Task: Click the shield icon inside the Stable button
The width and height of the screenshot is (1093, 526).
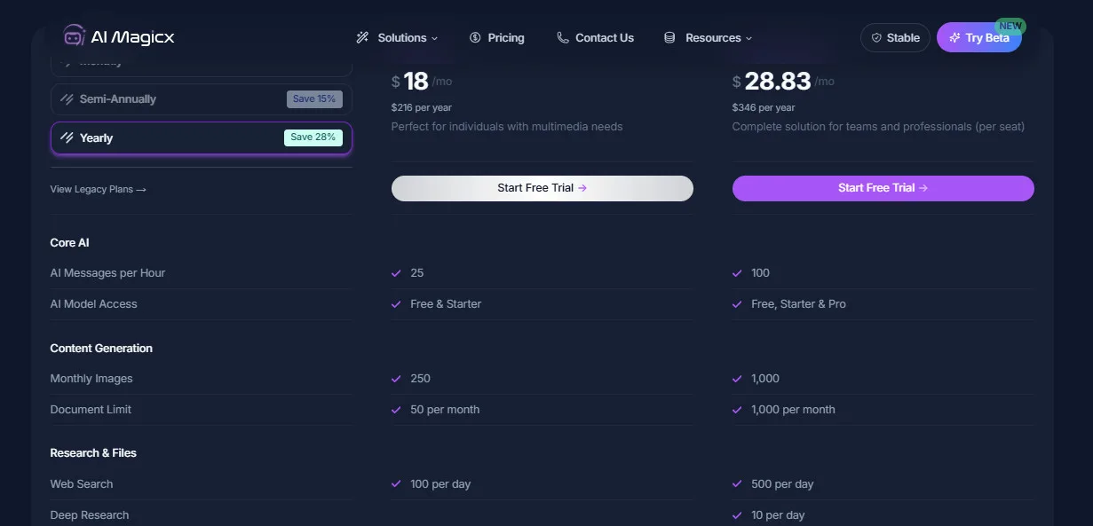Action: click(x=875, y=37)
